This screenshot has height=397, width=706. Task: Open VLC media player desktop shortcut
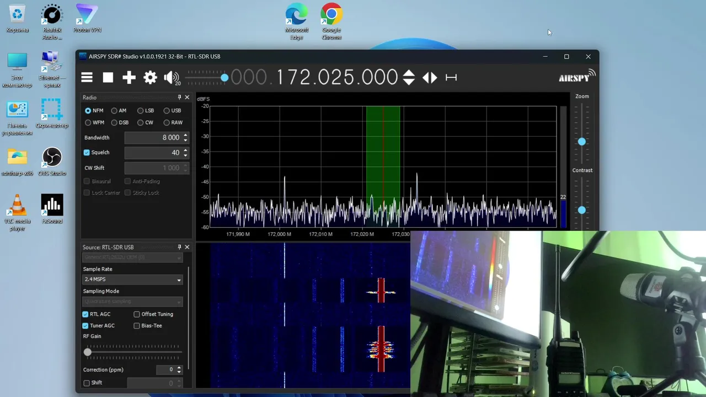point(17,213)
